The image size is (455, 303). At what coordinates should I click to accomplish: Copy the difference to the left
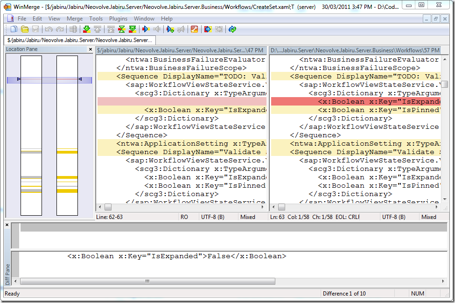tap(157, 29)
